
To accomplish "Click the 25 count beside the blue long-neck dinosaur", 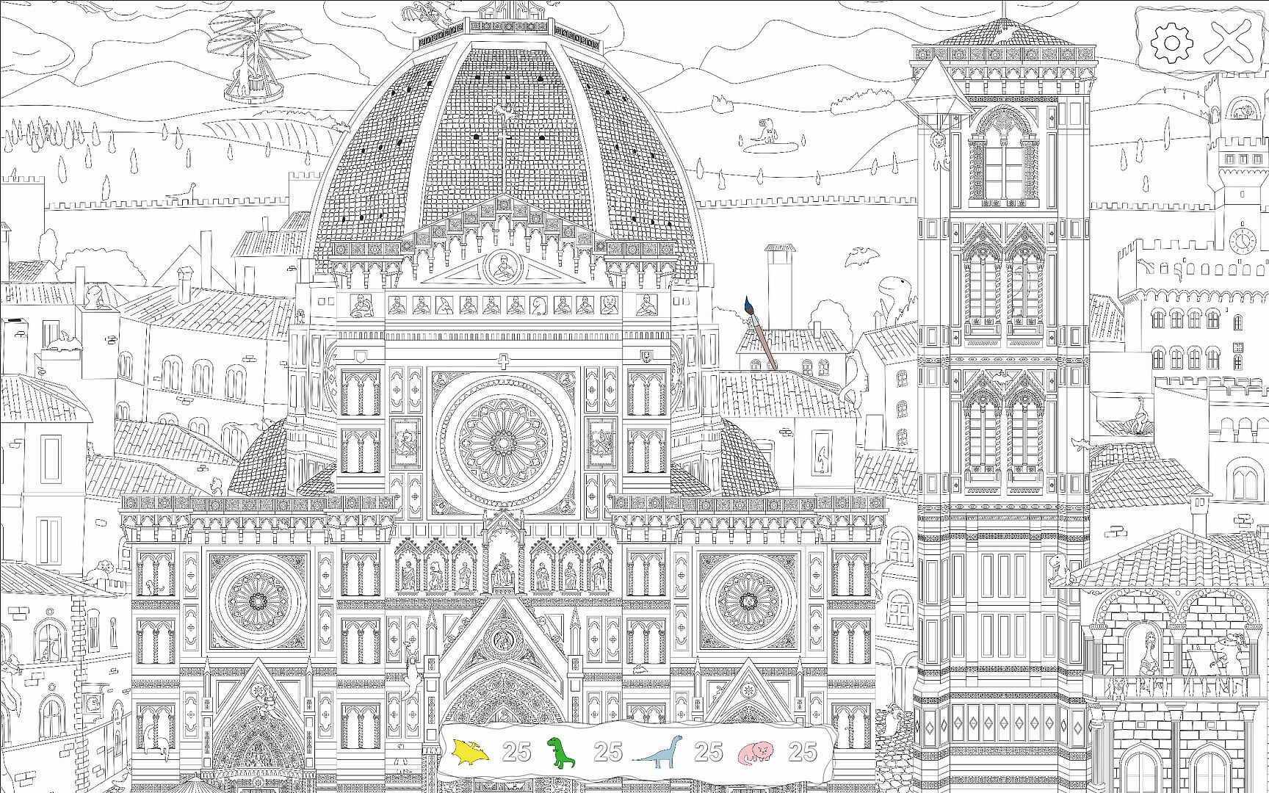I will click(x=709, y=752).
